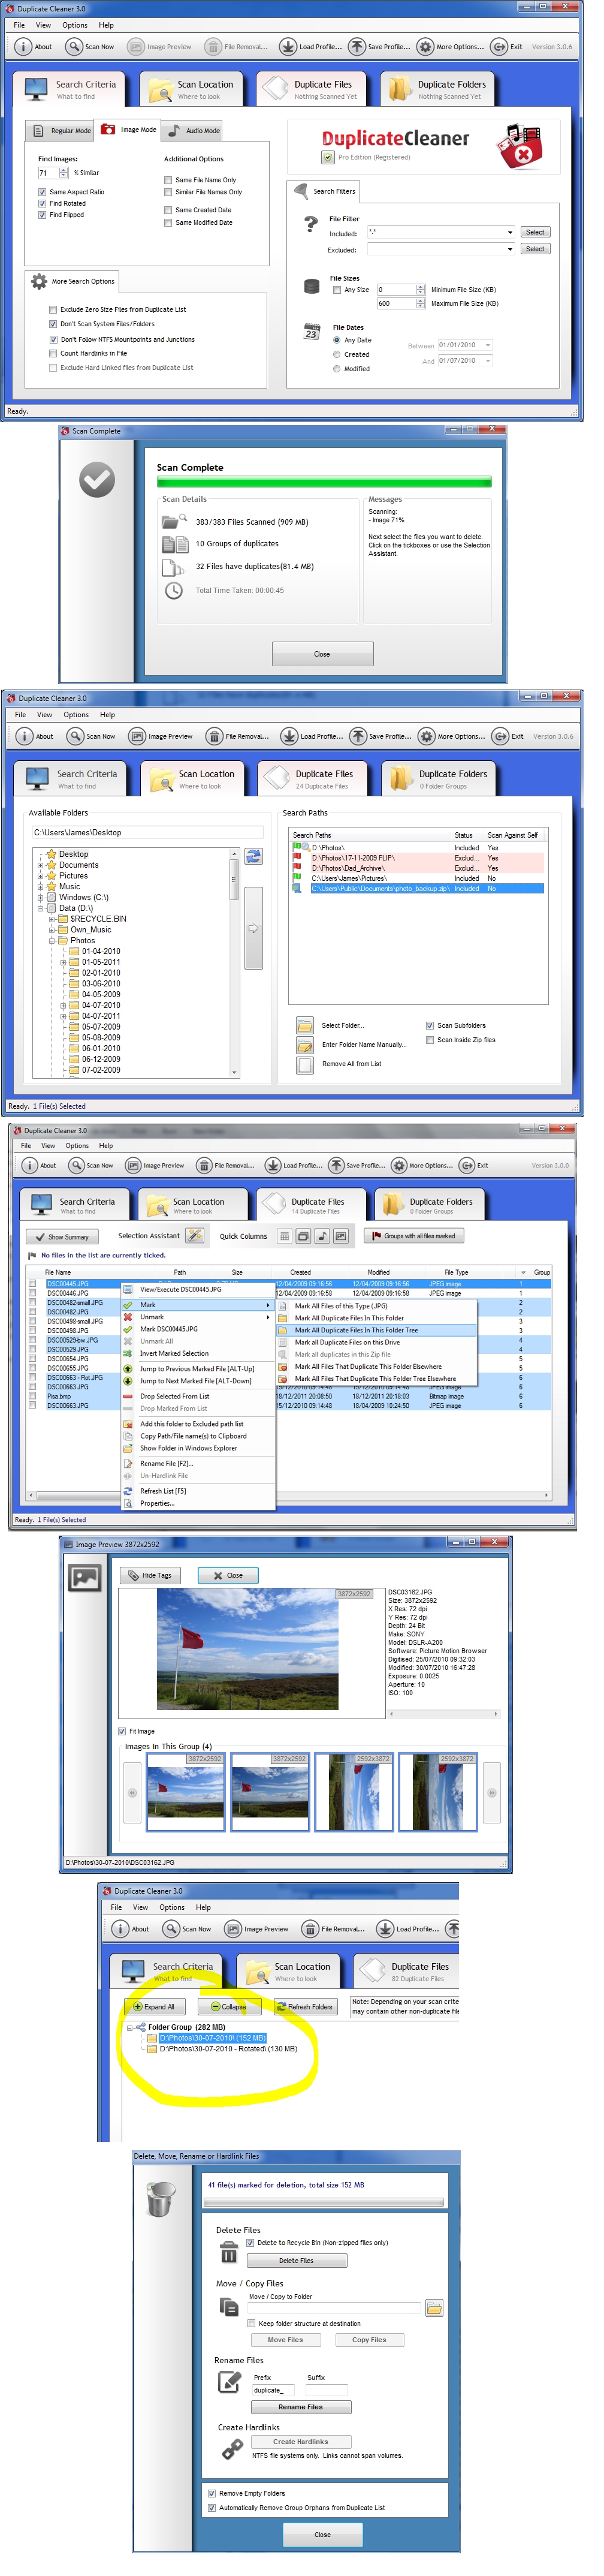Click Scan Now in window showing Image Mode

point(91,46)
